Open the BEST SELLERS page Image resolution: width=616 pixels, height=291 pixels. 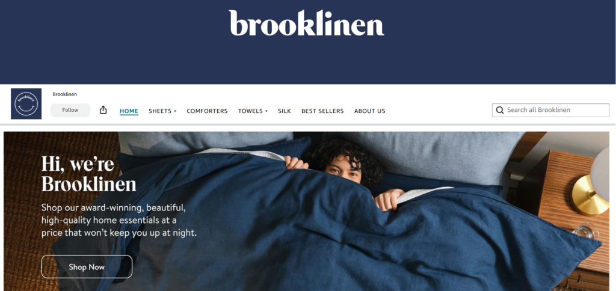(322, 111)
